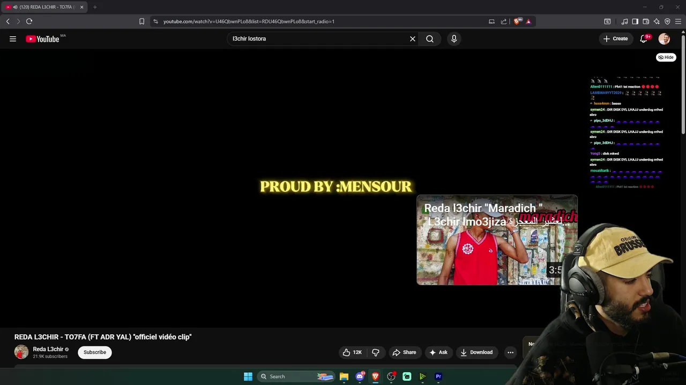
Task: Switch to the REDA L3CHIR - TO7FA tab
Action: coord(45,7)
